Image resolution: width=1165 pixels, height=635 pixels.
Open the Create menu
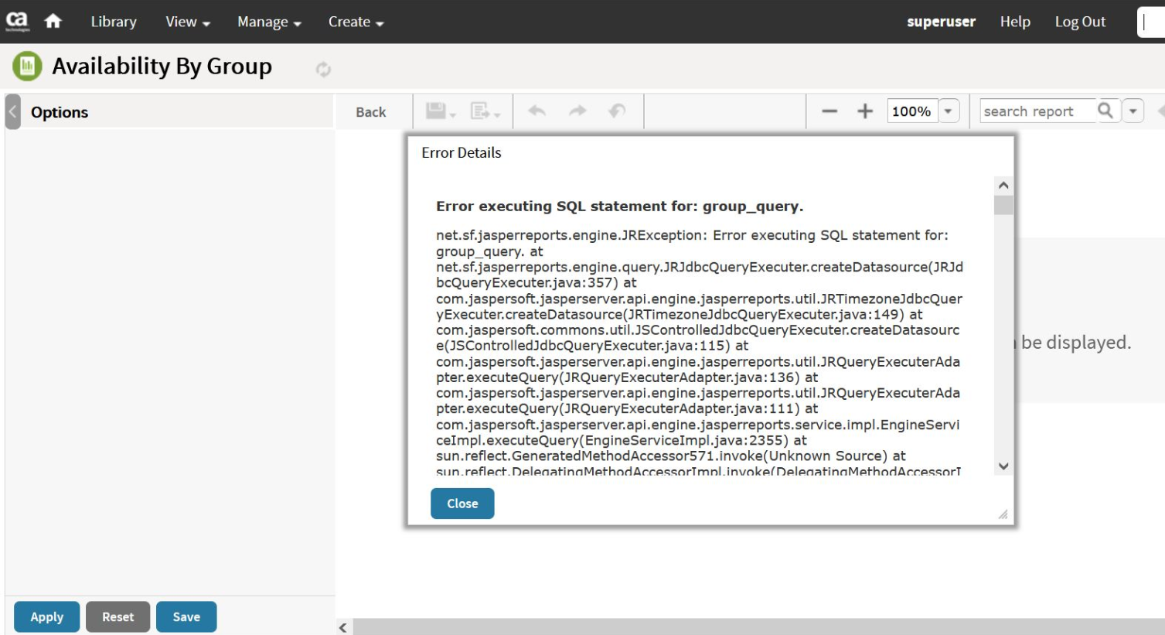[x=356, y=22]
